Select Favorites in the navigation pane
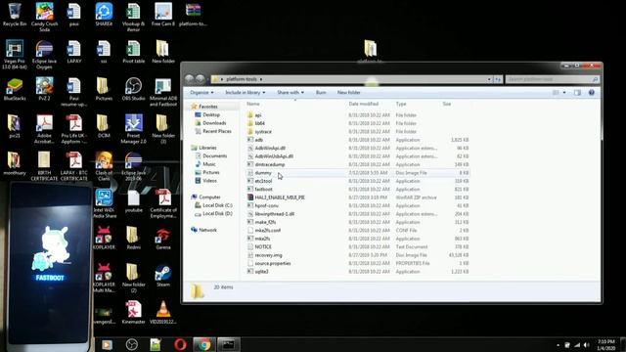Screen dimensions: 626x352 tap(208, 107)
